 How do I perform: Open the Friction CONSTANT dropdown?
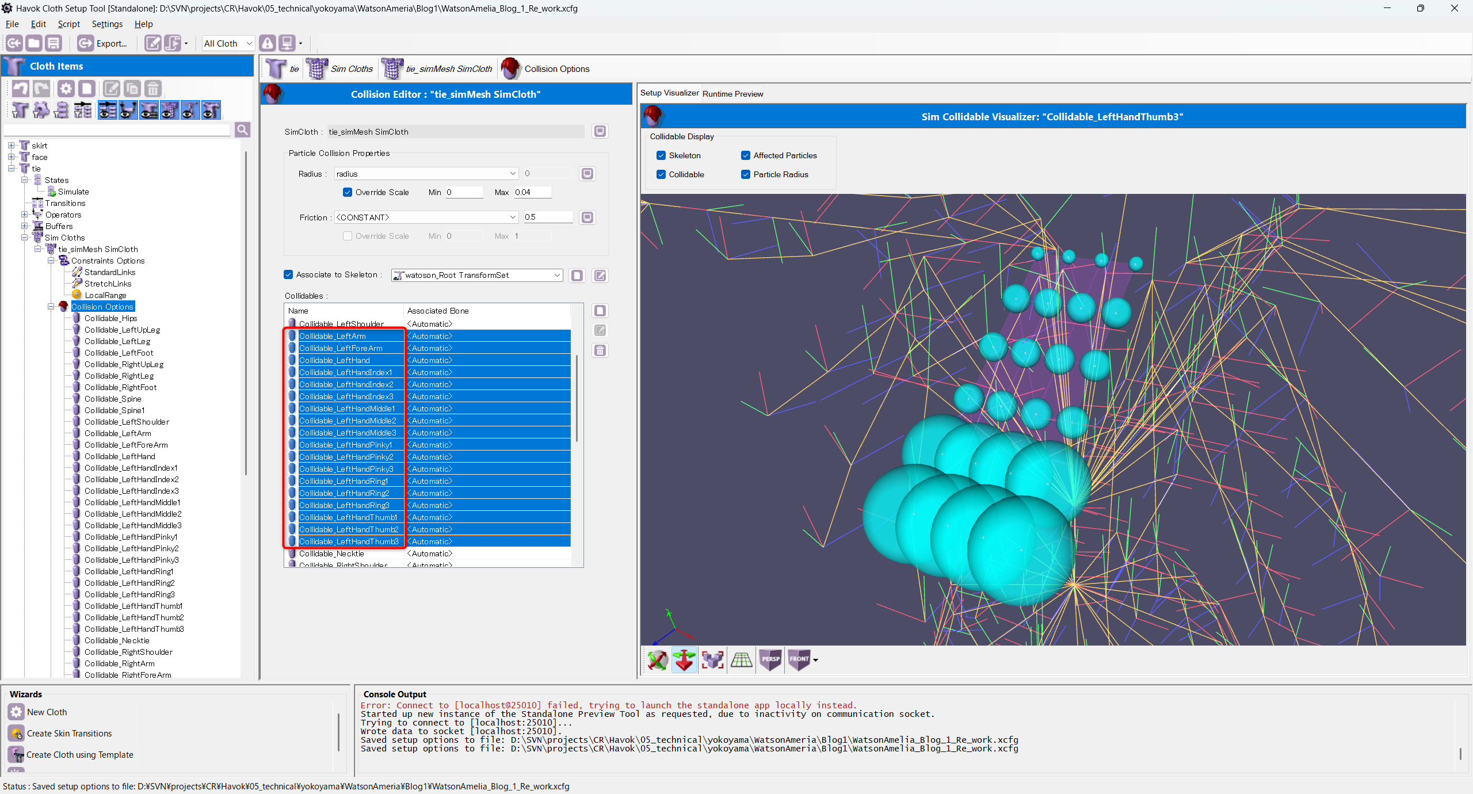[x=426, y=217]
